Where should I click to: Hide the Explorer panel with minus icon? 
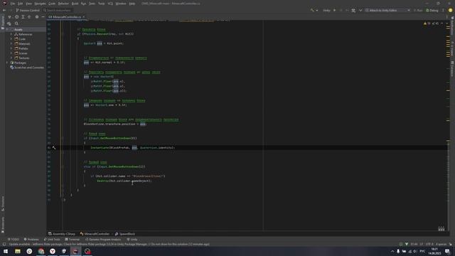coord(43,17)
